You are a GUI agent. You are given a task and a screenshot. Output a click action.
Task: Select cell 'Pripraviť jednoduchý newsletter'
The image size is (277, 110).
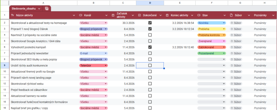tap(43, 53)
